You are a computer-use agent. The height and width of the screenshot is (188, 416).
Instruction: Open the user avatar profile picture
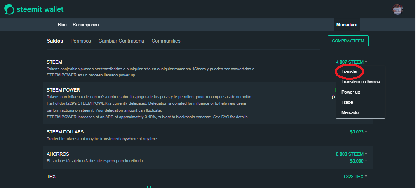[x=398, y=9]
